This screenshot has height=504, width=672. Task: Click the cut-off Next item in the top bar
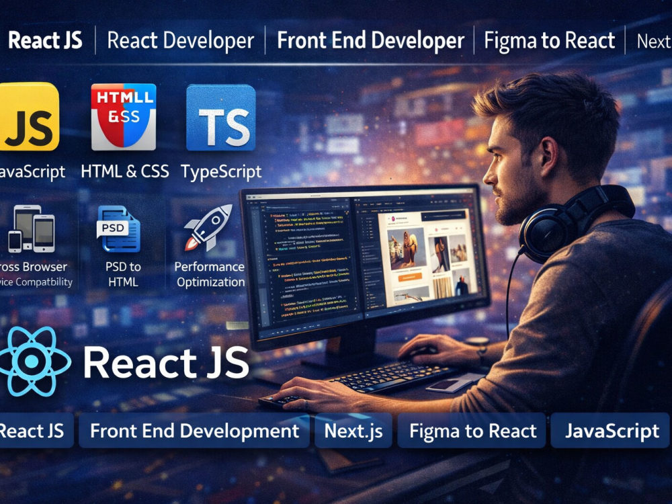click(x=654, y=42)
